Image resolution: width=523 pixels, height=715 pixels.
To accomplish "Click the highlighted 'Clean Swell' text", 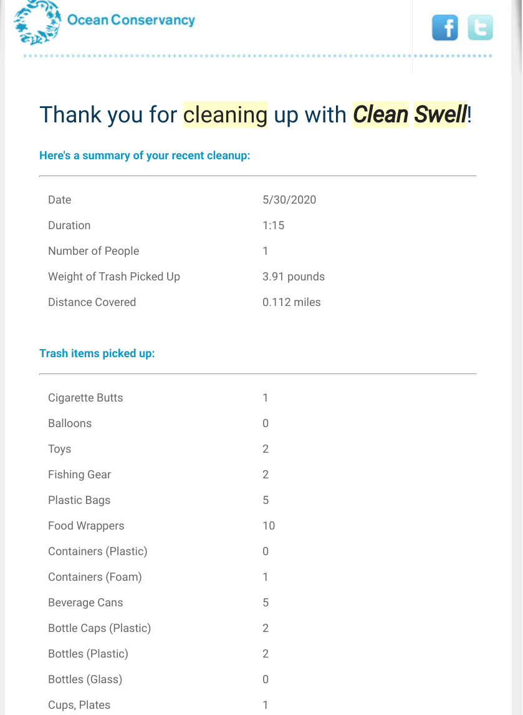I will [x=410, y=115].
